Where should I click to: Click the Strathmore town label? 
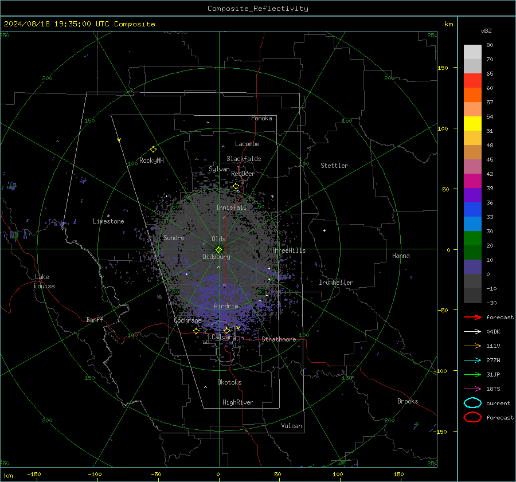click(279, 339)
